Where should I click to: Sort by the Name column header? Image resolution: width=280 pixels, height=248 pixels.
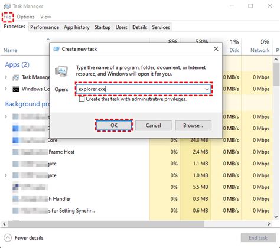(10, 50)
